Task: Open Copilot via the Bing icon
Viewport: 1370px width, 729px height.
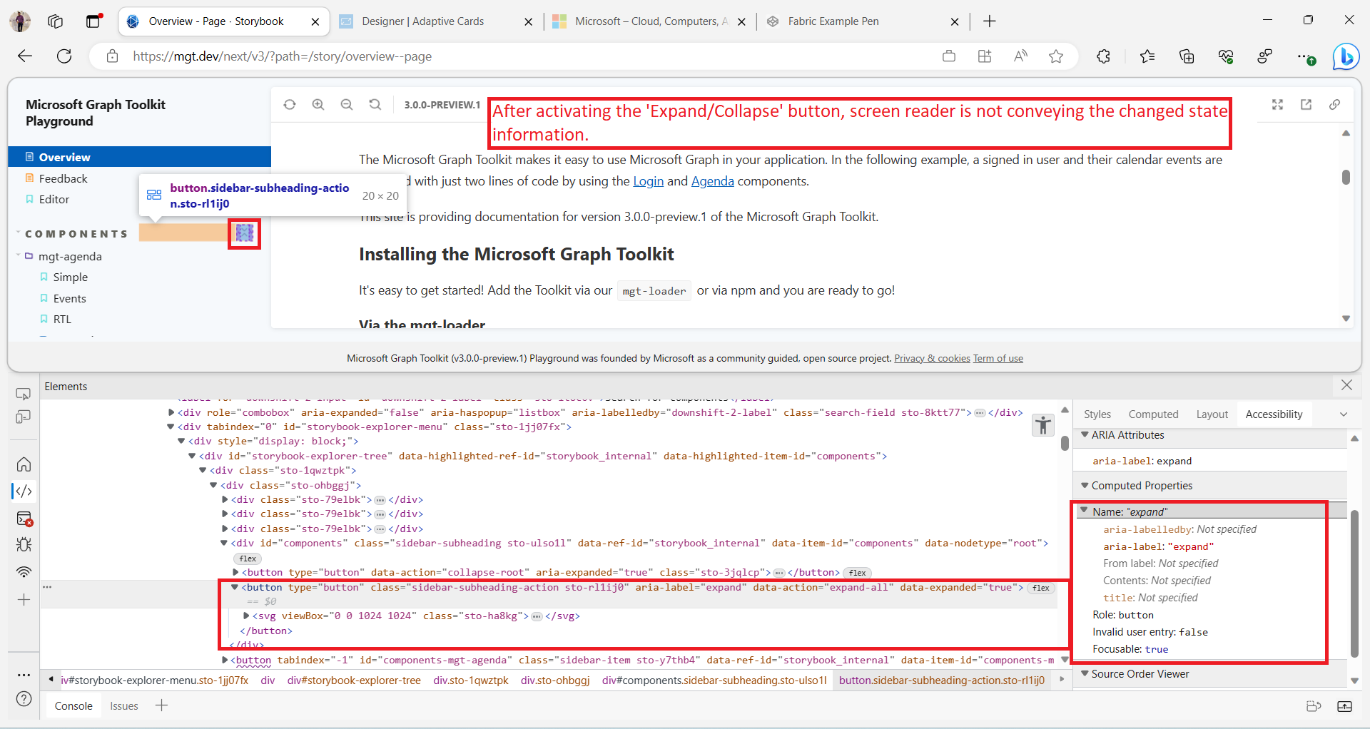Action: pyautogui.click(x=1346, y=56)
